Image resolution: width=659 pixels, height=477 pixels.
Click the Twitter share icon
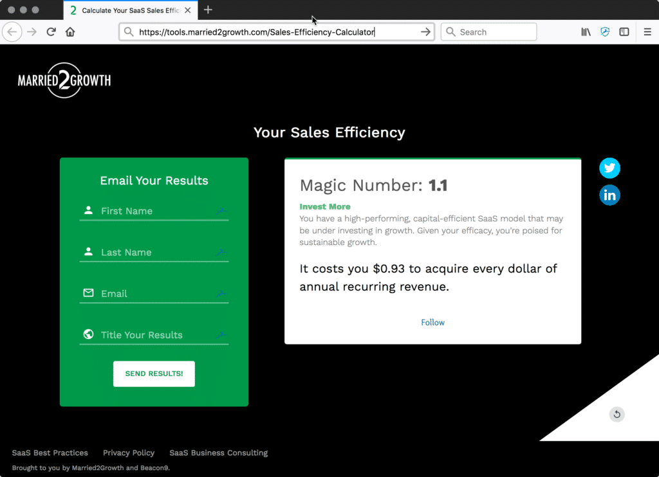(609, 168)
